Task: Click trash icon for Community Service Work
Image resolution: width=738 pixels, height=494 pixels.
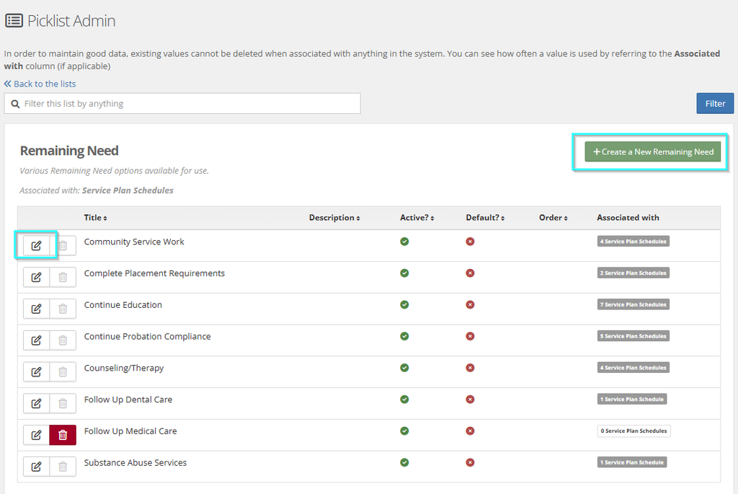Action: pyautogui.click(x=63, y=246)
